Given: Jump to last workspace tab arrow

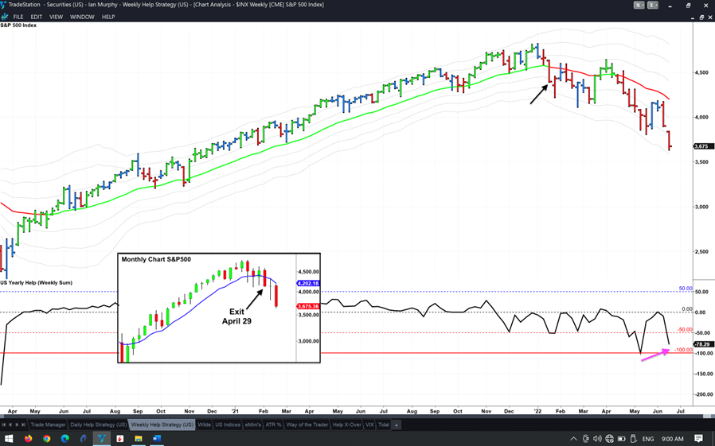Looking at the screenshot, I should point(22,425).
